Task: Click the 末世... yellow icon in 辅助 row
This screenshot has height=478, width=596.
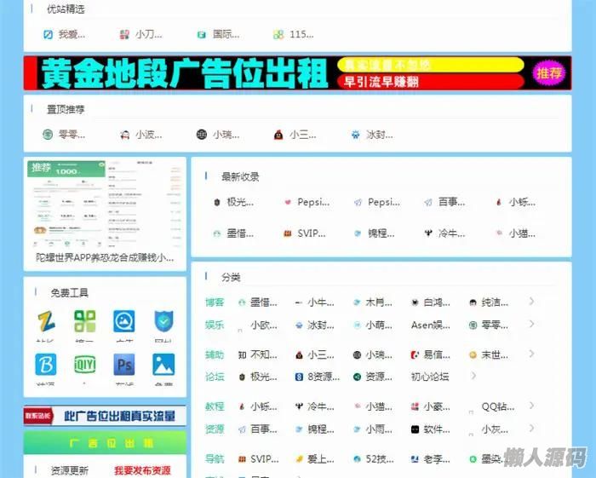Action: tap(473, 355)
